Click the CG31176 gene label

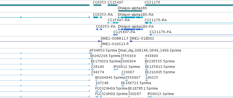click(152, 2)
